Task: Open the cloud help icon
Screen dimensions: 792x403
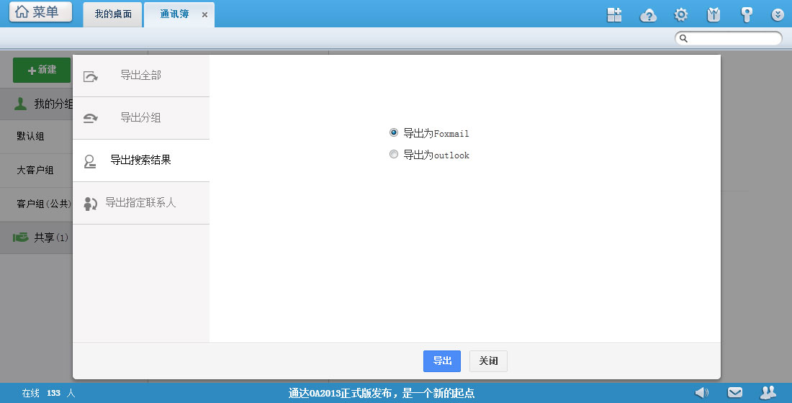Action: pos(648,14)
